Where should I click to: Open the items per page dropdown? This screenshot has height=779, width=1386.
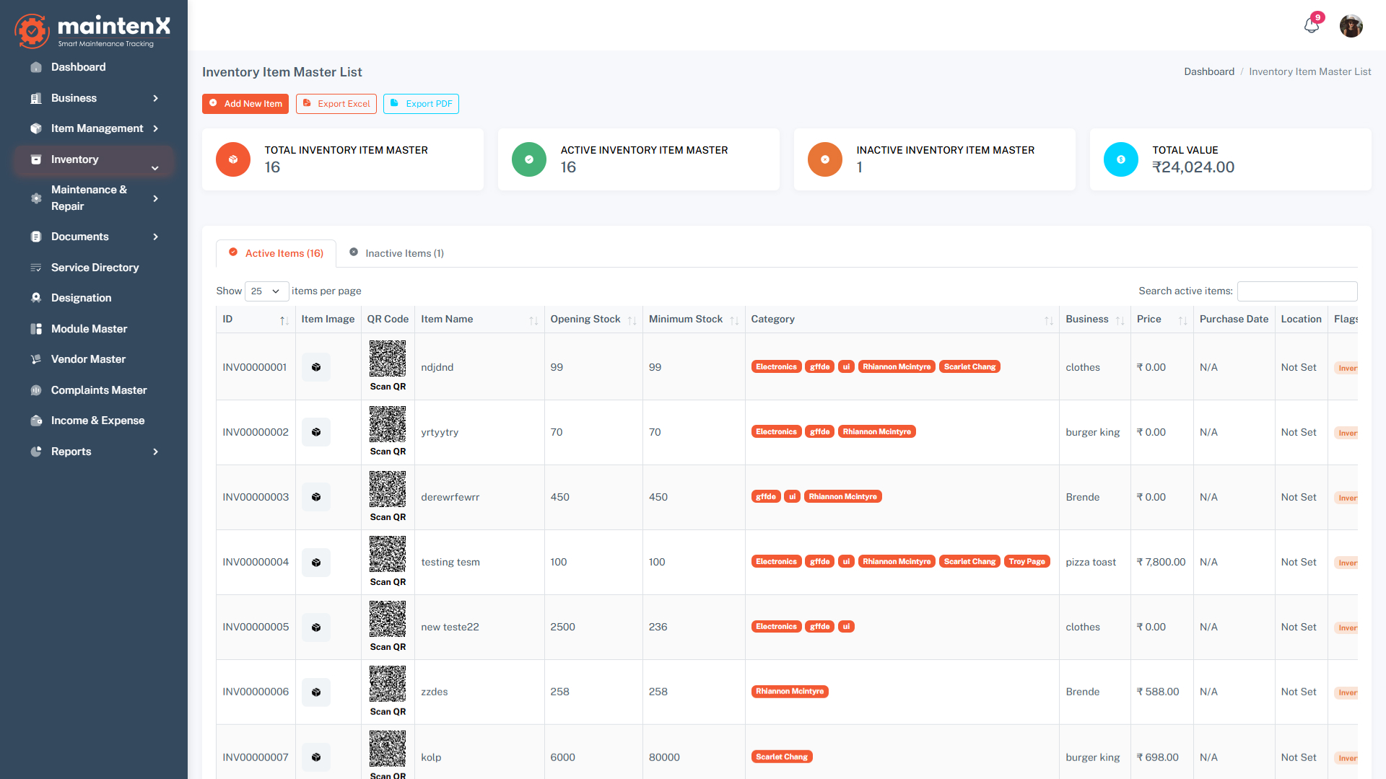266,291
